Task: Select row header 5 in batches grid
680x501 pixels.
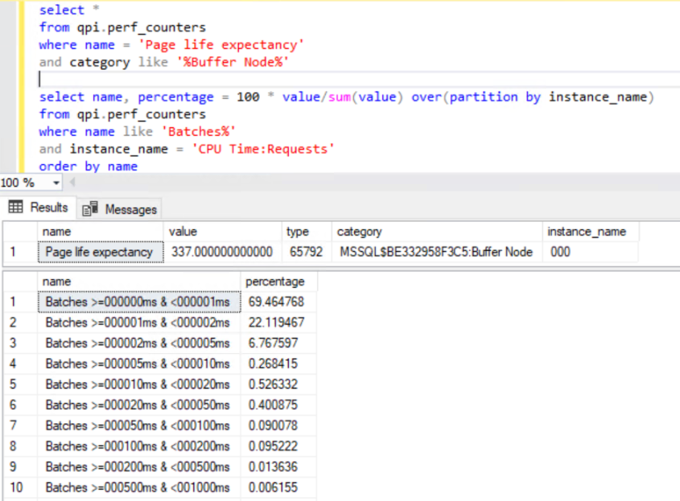Action: pos(20,384)
